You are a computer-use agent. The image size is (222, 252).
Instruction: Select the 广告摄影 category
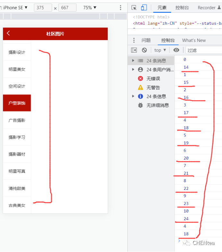[17, 120]
